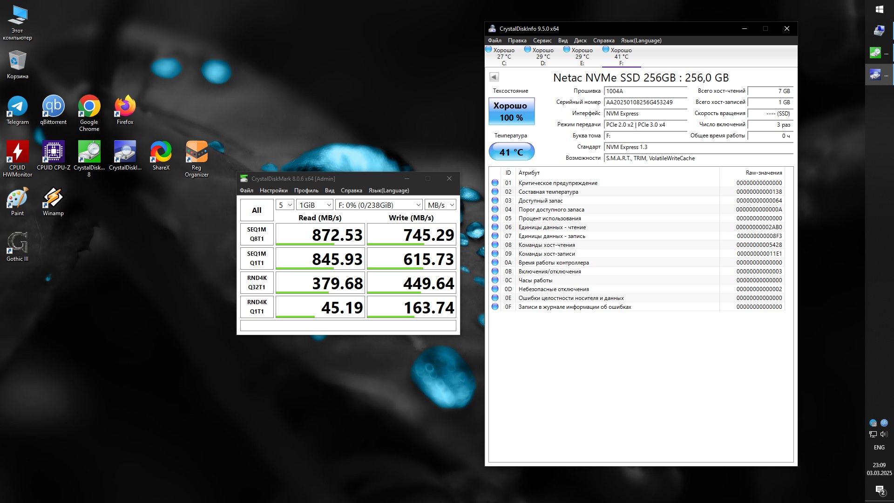
Task: Click RND4K Q1T1 write result 163.74
Action: coord(411,307)
